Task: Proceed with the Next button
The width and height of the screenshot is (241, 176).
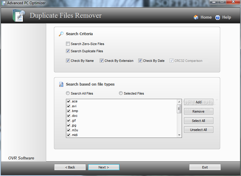Action: tap(104, 167)
